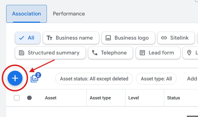
Task: Filter assets by Sitelink chip
Action: (176, 38)
